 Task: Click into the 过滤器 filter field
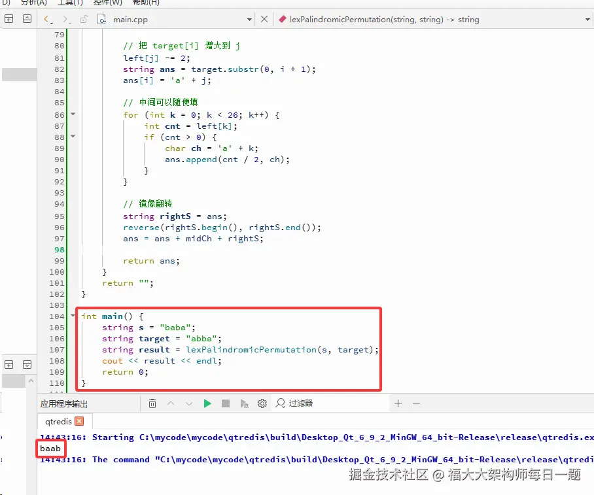(332, 403)
